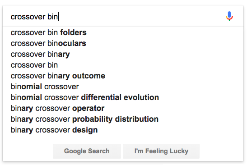This screenshot has height=165, width=247.
Task: Select suggestion "crossover binoculars"
Action: [x=123, y=43]
